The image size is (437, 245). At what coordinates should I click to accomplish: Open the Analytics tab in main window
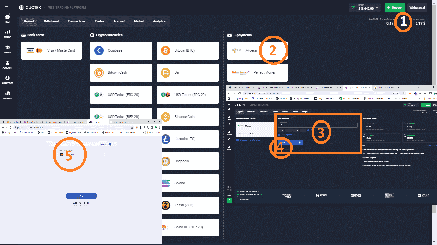point(159,21)
